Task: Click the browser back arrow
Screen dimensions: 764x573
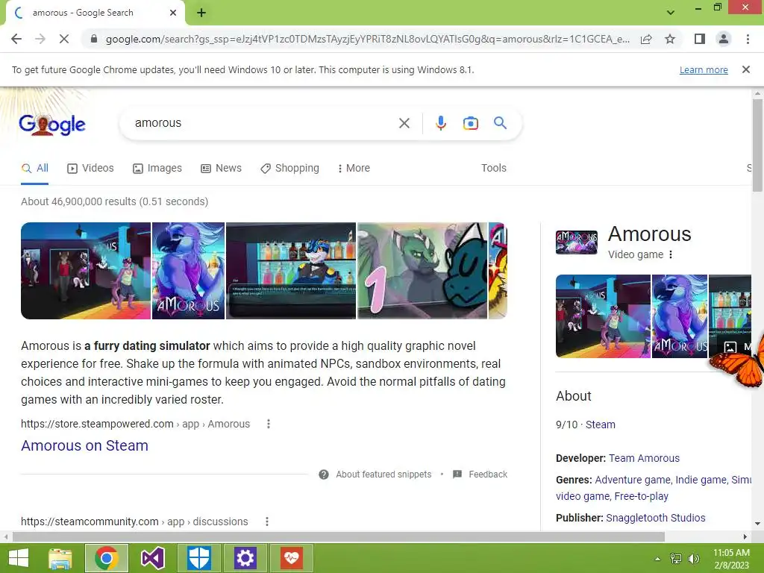Action: click(x=16, y=39)
